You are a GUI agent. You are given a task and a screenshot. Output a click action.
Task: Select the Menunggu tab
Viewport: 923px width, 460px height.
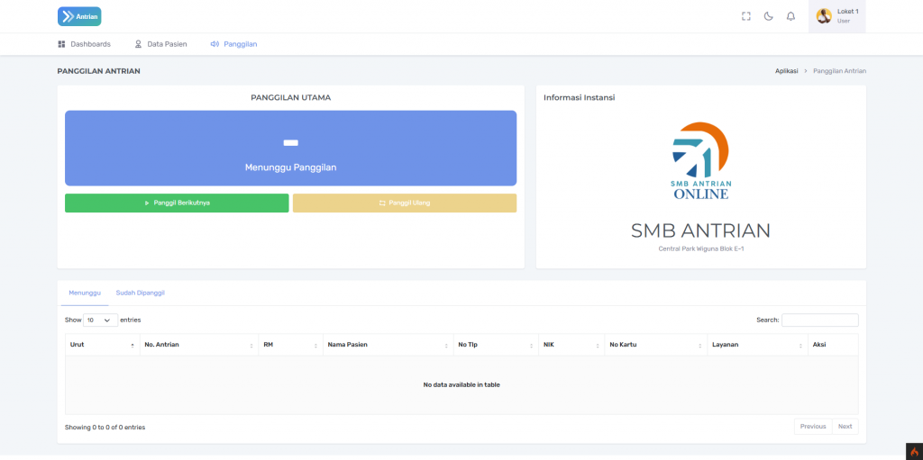click(83, 293)
